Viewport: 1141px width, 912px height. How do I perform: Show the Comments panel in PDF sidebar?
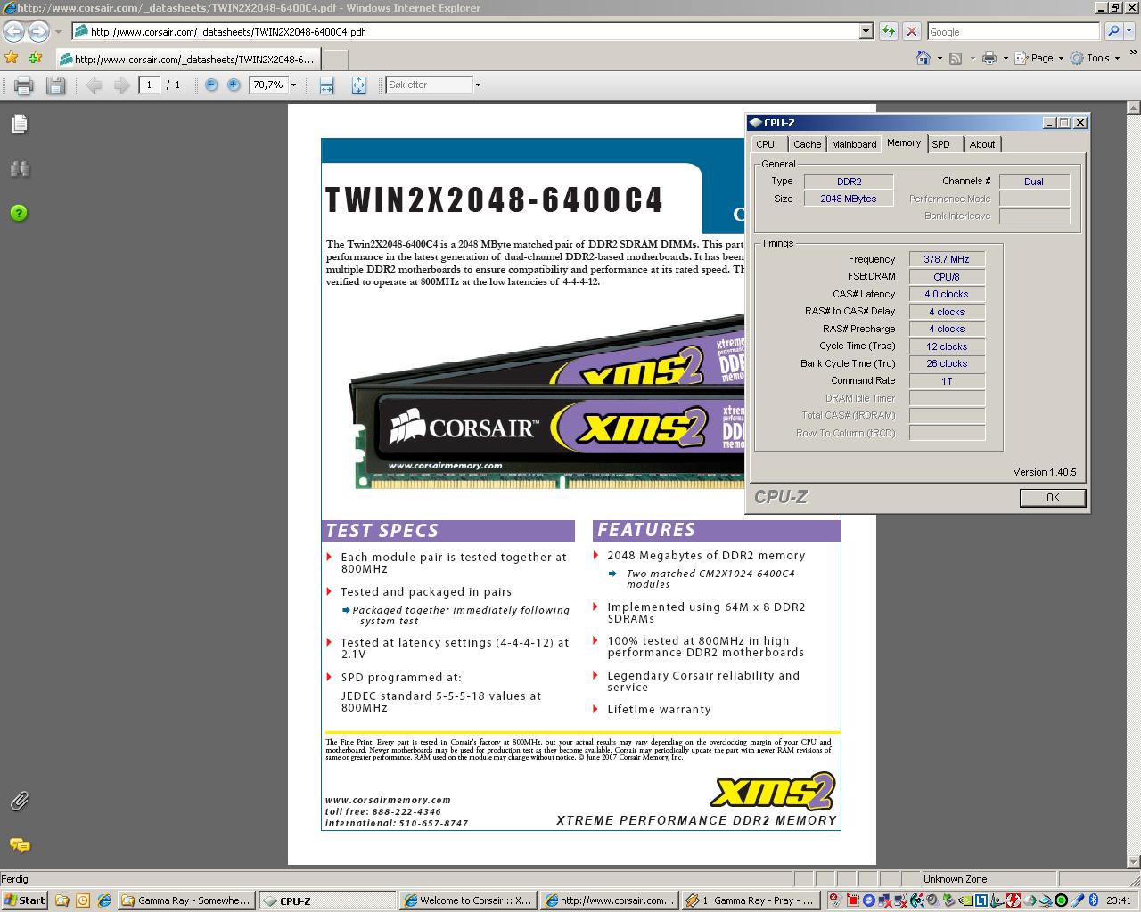20,844
